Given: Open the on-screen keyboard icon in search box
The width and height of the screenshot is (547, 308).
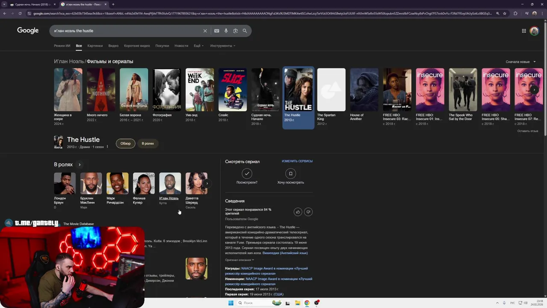Looking at the screenshot, I should pos(217,31).
